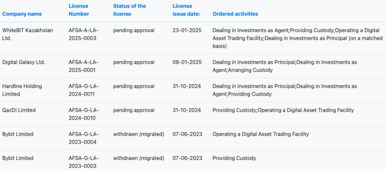Select the 08-01-2025 issue date
386x171 pixels.
pos(187,62)
